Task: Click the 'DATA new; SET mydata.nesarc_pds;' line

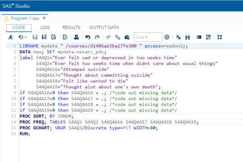Action: pyautogui.click(x=63, y=52)
